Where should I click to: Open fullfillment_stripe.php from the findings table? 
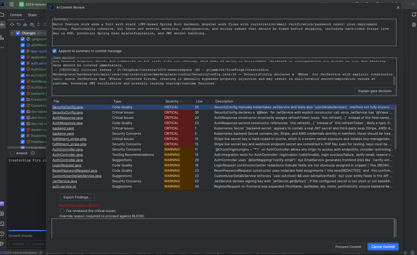click(x=69, y=139)
